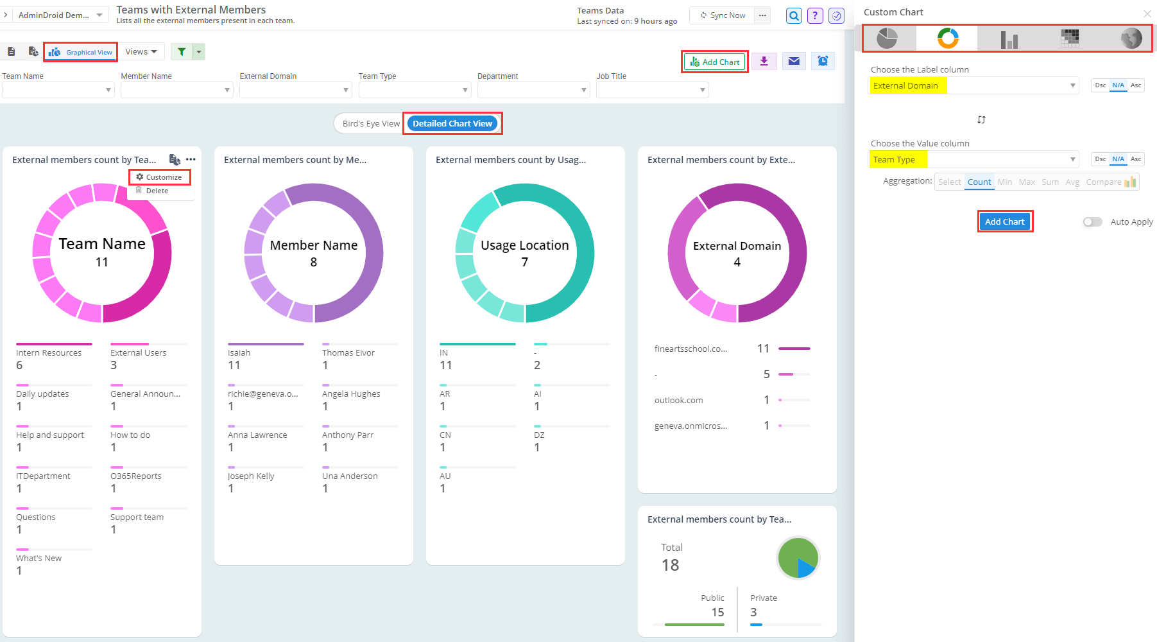Click the purple download export icon
Screen dimensions: 1157x642
[x=764, y=62]
